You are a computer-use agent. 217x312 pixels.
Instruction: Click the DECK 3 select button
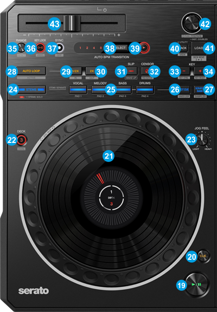[x=21, y=140]
